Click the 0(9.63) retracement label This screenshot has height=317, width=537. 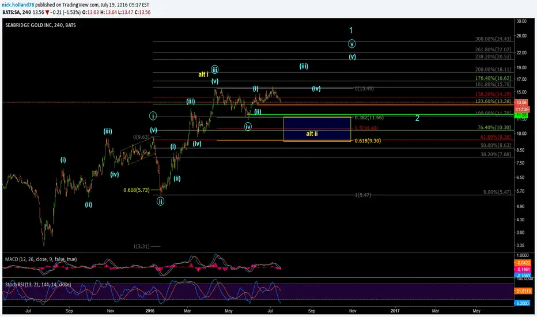pyautogui.click(x=141, y=137)
